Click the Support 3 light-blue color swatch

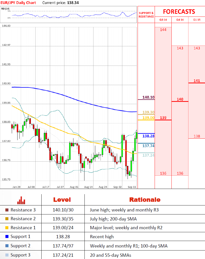tap(7, 255)
